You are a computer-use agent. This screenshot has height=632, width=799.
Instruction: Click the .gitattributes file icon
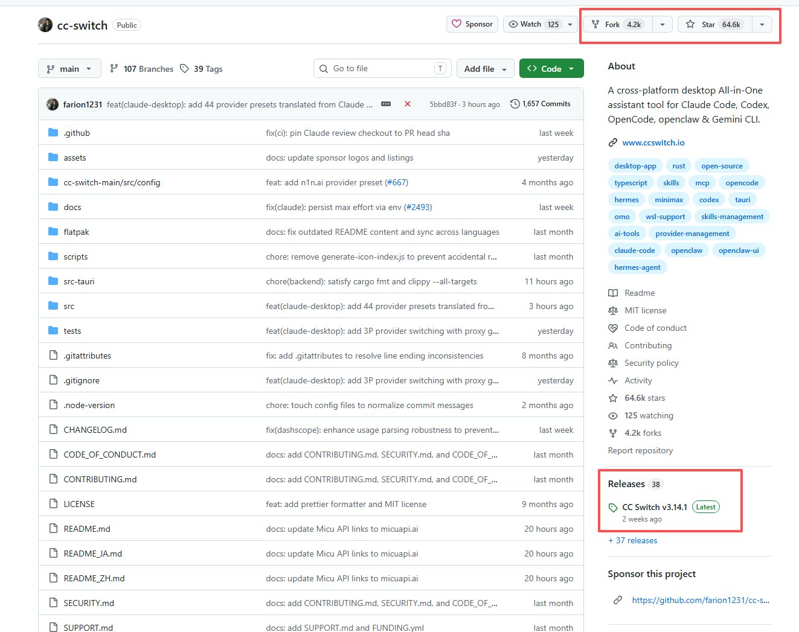pos(53,356)
